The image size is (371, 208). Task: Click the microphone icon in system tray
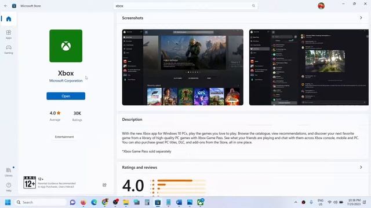[x=311, y=202]
